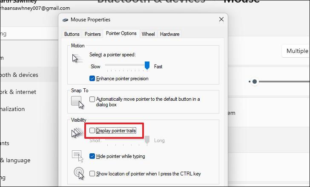Enable Show location of pointer with CTRL
Image resolution: width=310 pixels, height=187 pixels.
[92, 174]
